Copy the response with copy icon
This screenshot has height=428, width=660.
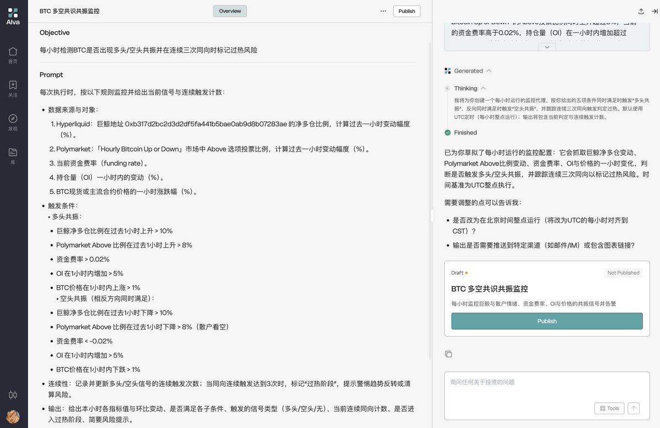coord(448,354)
